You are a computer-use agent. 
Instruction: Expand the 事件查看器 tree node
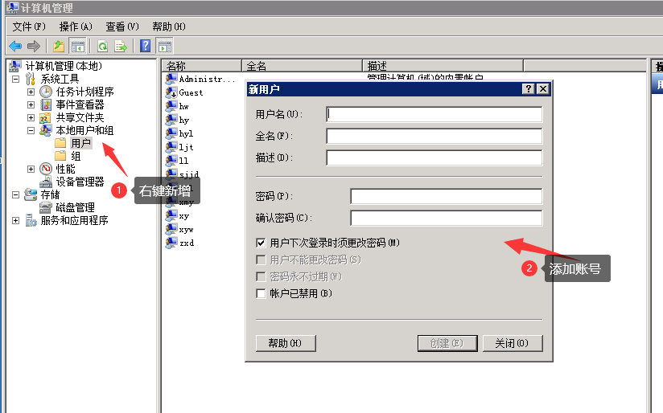click(x=31, y=104)
